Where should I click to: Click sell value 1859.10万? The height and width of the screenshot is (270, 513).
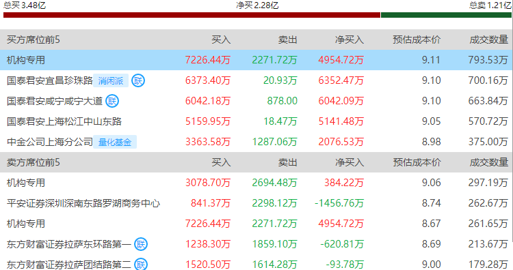[274, 244]
